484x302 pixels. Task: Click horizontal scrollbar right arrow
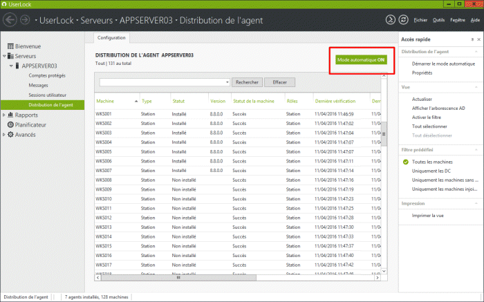378,278
